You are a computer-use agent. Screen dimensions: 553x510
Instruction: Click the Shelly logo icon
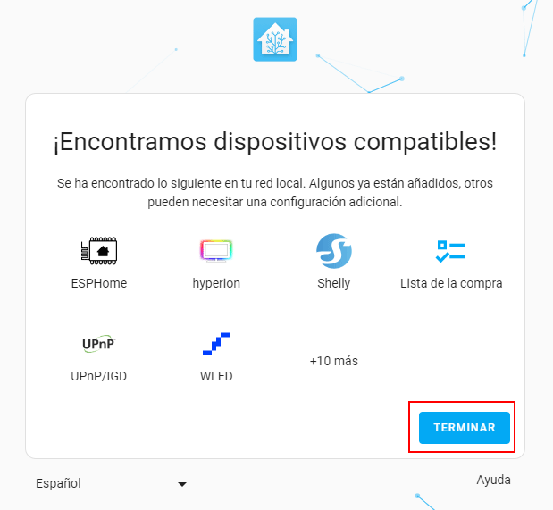tap(333, 251)
